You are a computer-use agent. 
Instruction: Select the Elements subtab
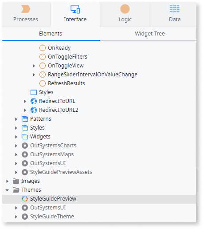[x=51, y=34]
